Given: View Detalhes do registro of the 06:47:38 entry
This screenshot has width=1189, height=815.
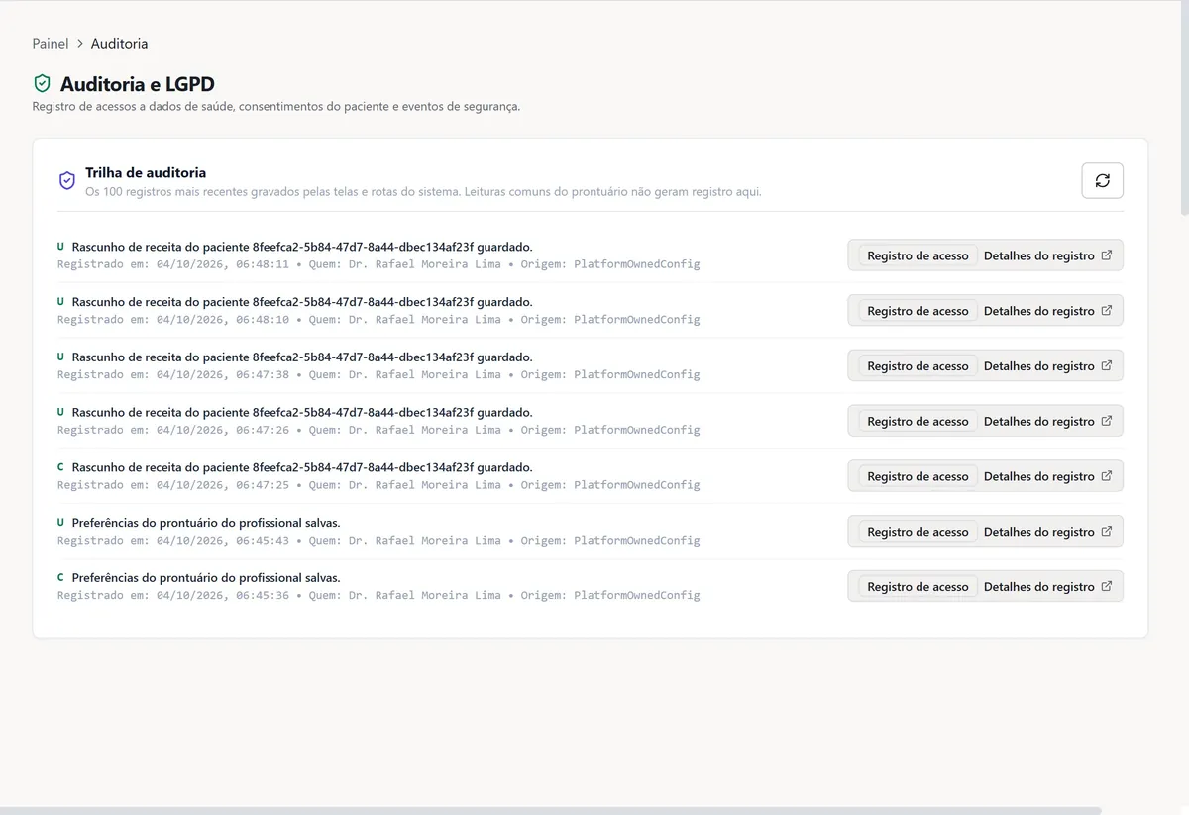Looking at the screenshot, I should coord(1047,366).
